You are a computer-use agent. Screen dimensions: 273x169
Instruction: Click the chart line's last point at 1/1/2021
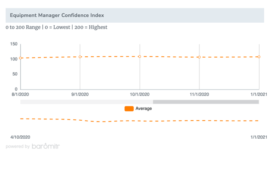[259, 57]
